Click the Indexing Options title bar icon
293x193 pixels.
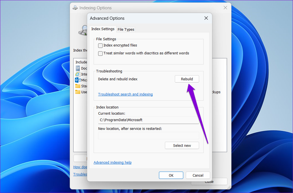(75, 8)
